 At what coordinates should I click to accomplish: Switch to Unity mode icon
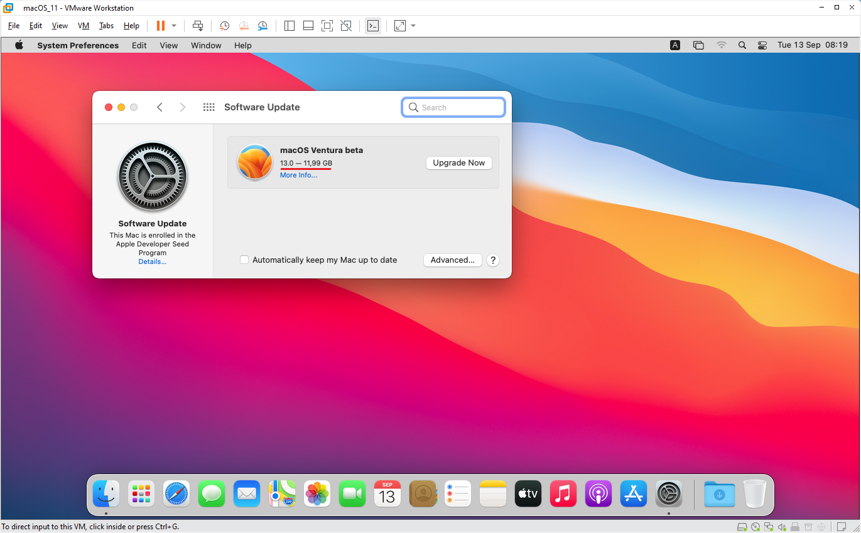(x=346, y=26)
